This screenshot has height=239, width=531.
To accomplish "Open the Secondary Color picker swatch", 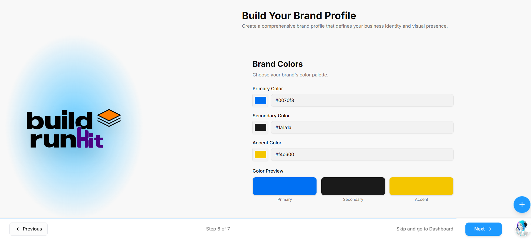I will (260, 128).
